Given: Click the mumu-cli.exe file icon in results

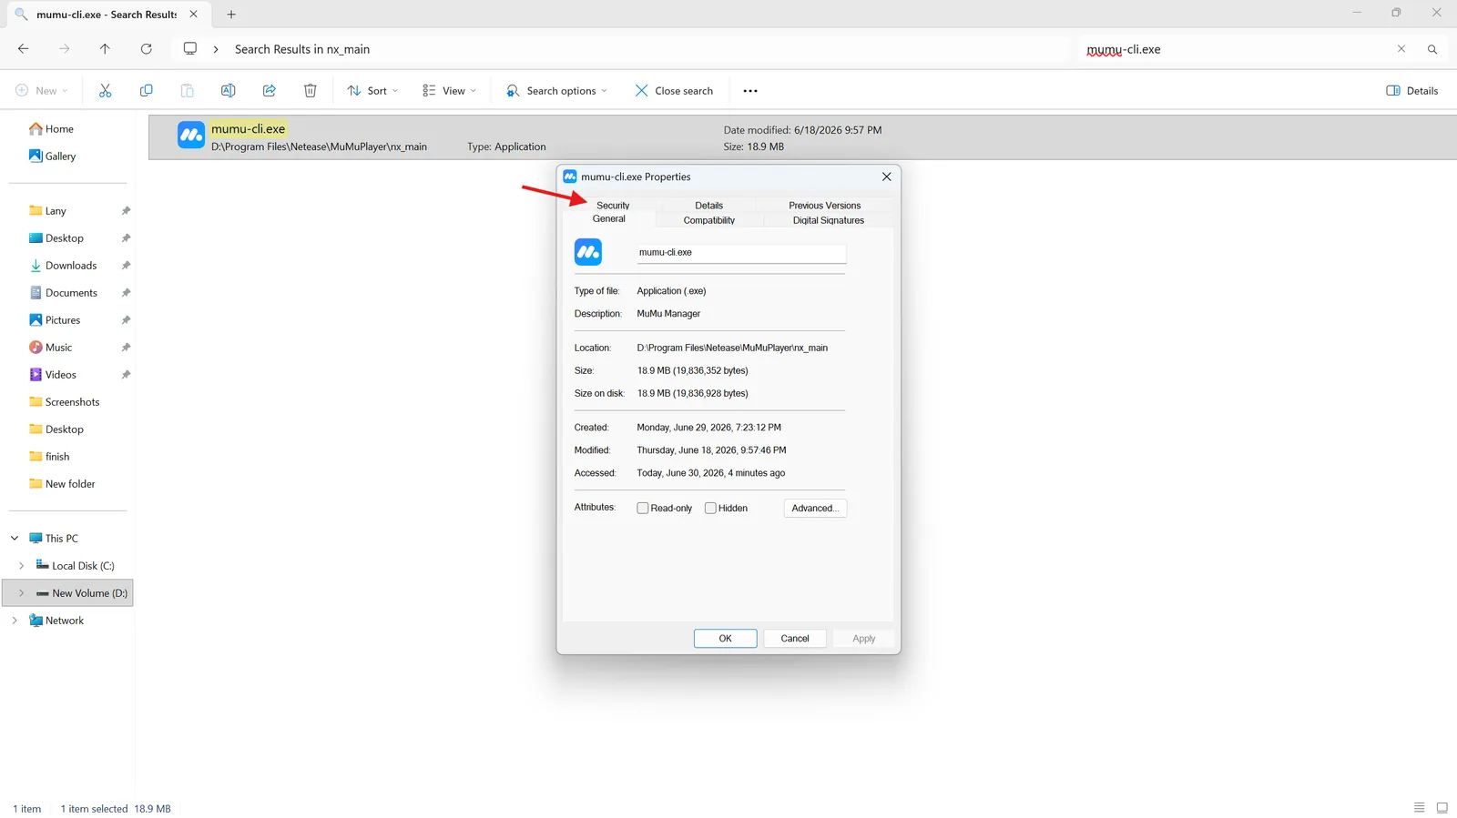Looking at the screenshot, I should click(191, 136).
